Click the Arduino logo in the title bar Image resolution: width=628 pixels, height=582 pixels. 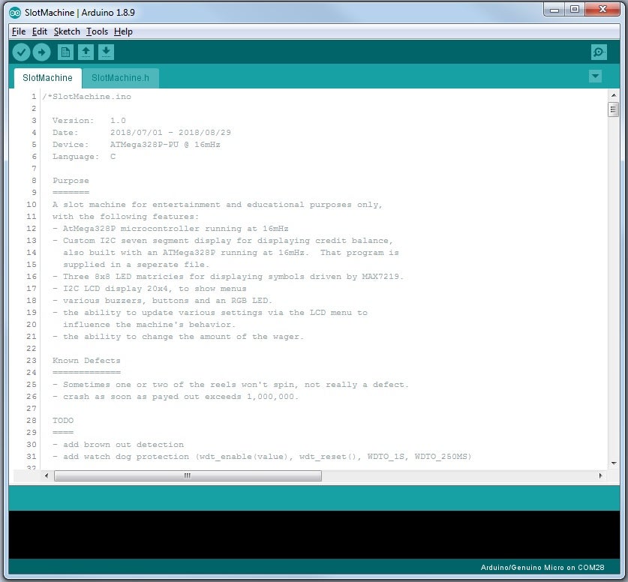(x=15, y=13)
